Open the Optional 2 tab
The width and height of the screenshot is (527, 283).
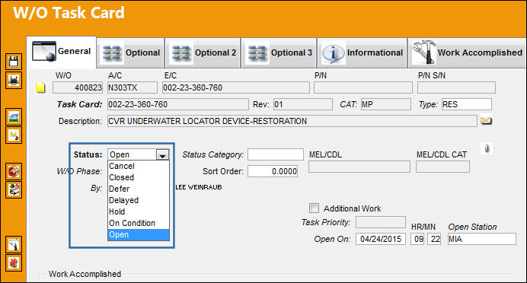pyautogui.click(x=203, y=52)
